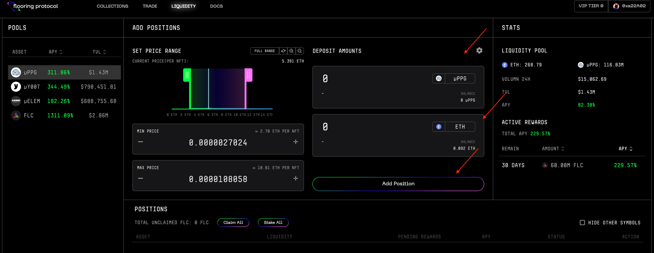Select the FLC pool row
The height and width of the screenshot is (253, 654).
64,116
